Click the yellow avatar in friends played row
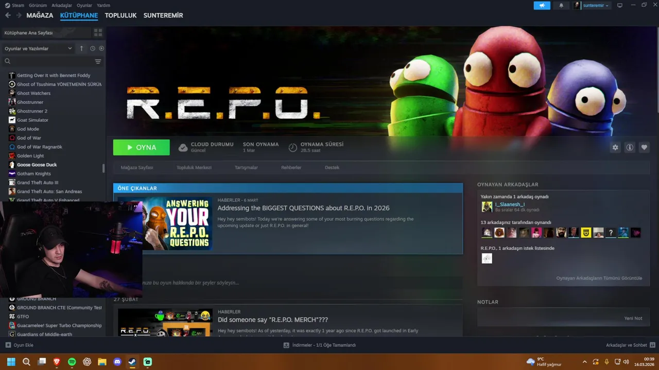659x370 pixels. [x=586, y=233]
